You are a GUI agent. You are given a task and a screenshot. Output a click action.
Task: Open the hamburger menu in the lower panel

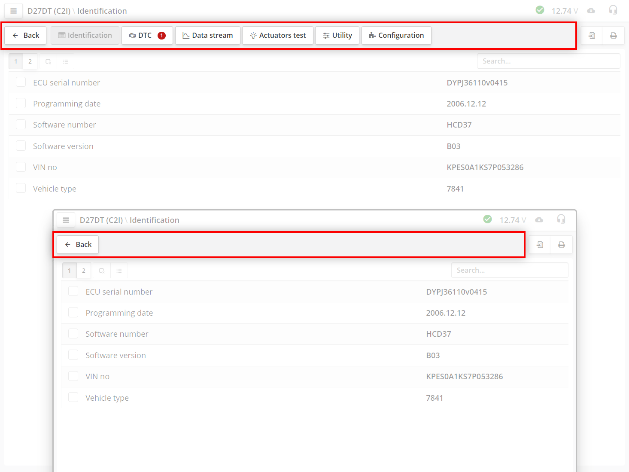pyautogui.click(x=66, y=220)
